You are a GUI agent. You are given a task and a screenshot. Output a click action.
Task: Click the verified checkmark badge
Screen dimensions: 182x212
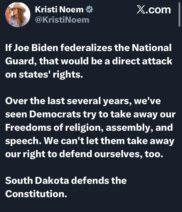[90, 10]
